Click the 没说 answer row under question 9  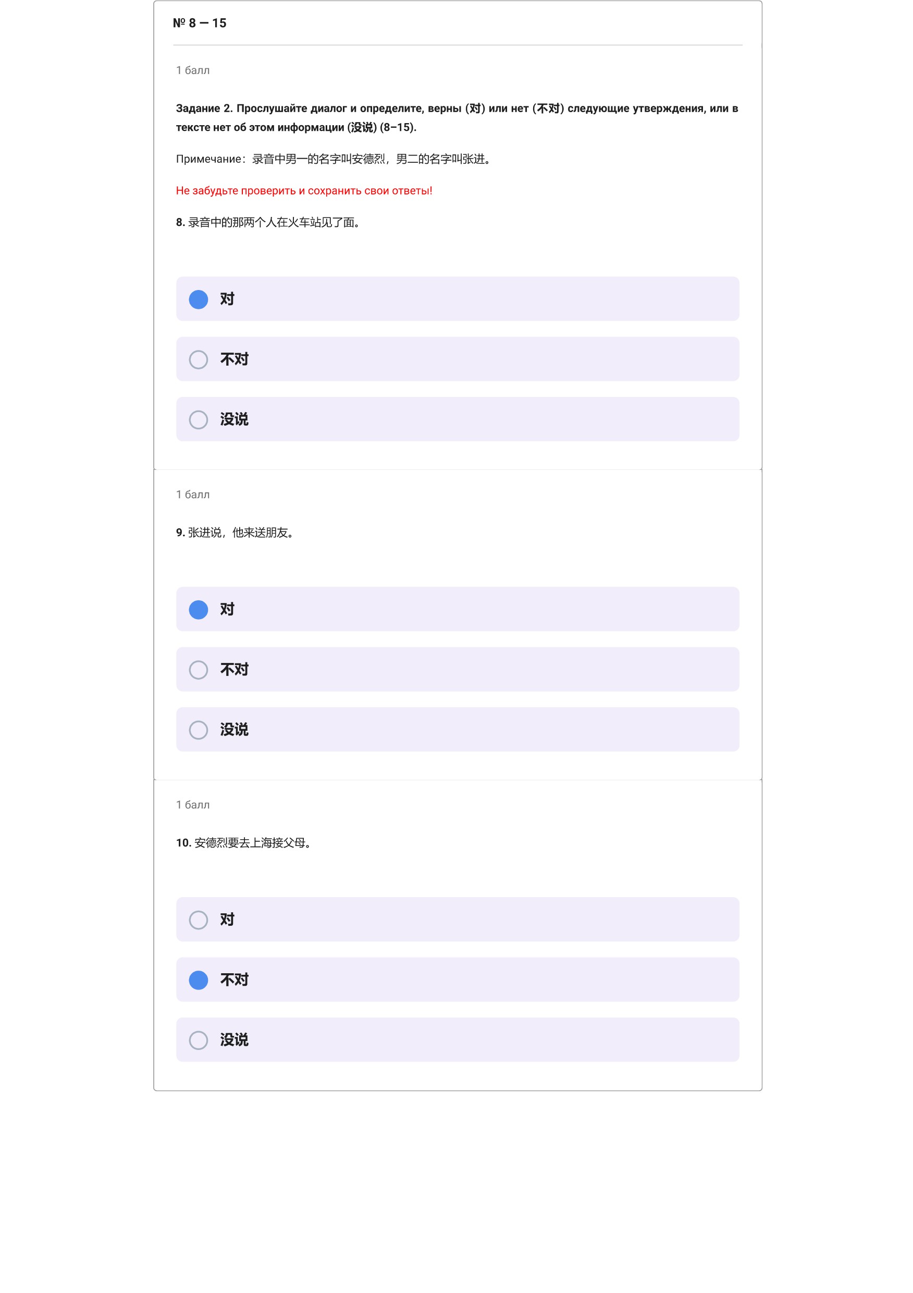click(x=458, y=730)
